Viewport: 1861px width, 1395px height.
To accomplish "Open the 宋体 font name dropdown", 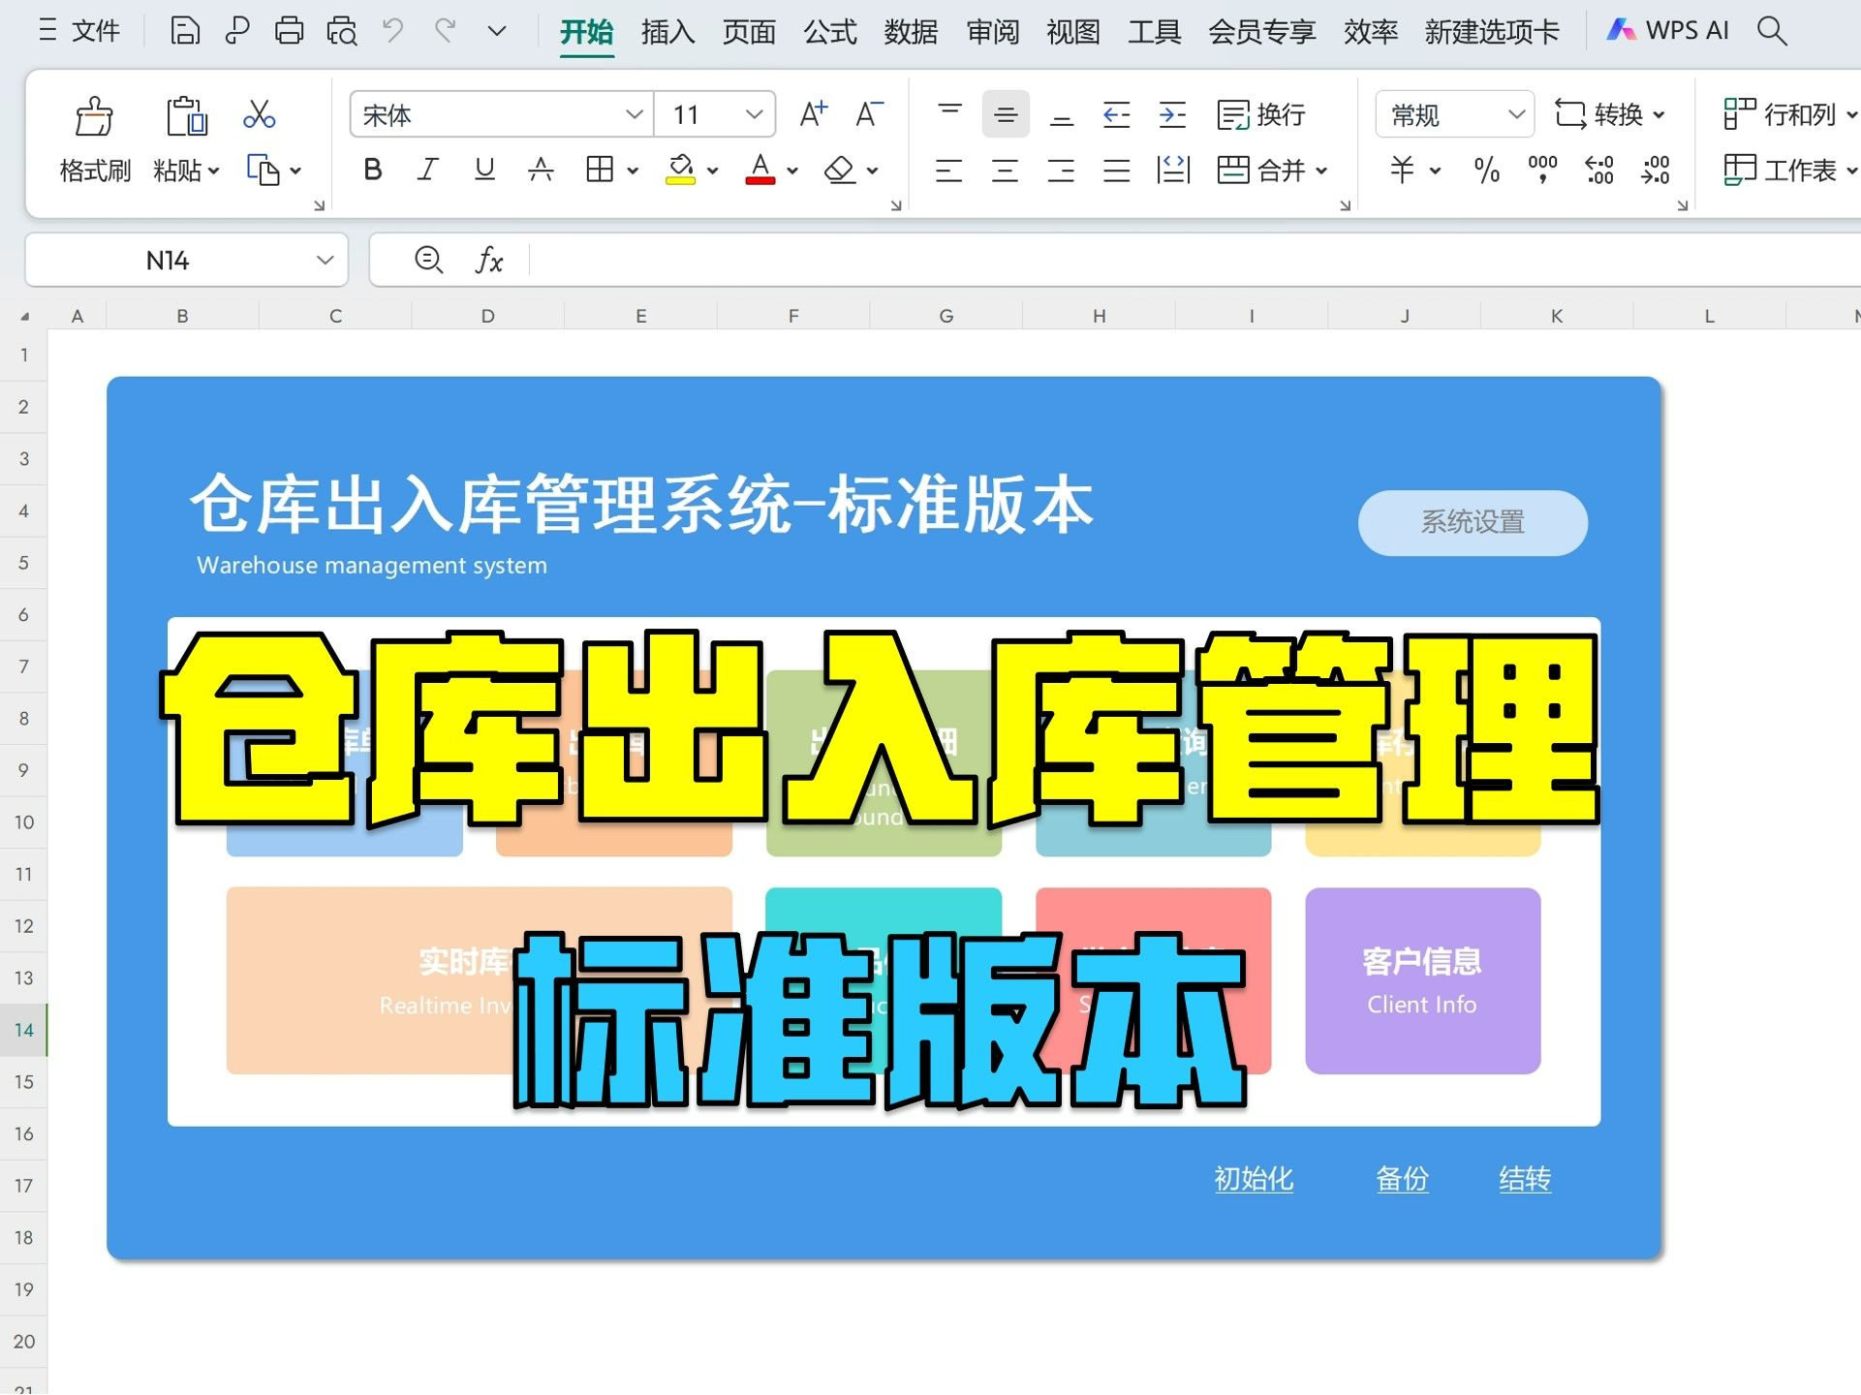I will [635, 113].
